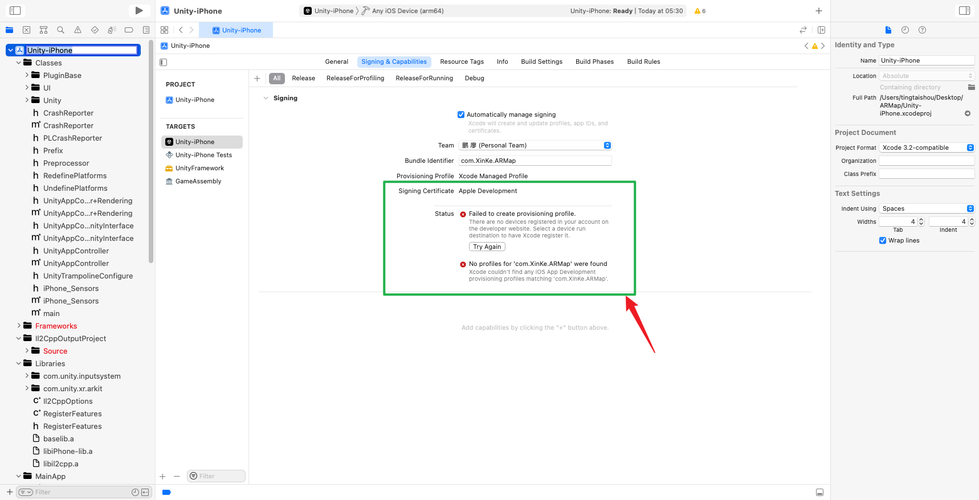Click the targets Filter field
Viewport: 979px width, 500px height.
[x=216, y=476]
